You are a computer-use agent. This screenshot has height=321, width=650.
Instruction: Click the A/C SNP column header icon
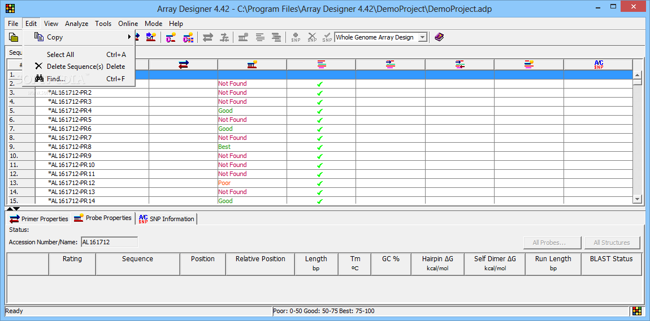tap(598, 64)
